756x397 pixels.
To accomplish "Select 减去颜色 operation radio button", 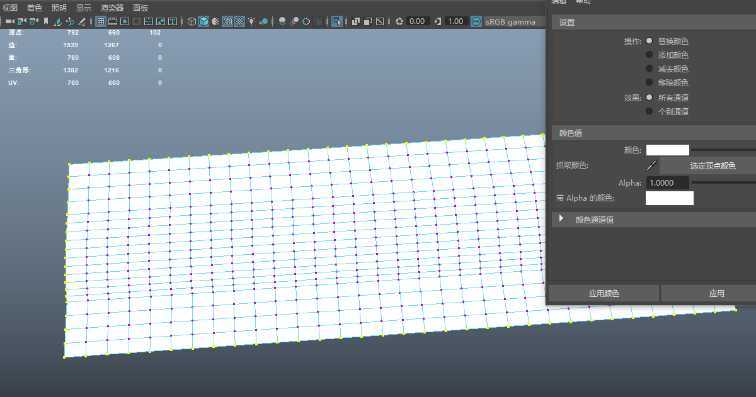I will (x=650, y=69).
